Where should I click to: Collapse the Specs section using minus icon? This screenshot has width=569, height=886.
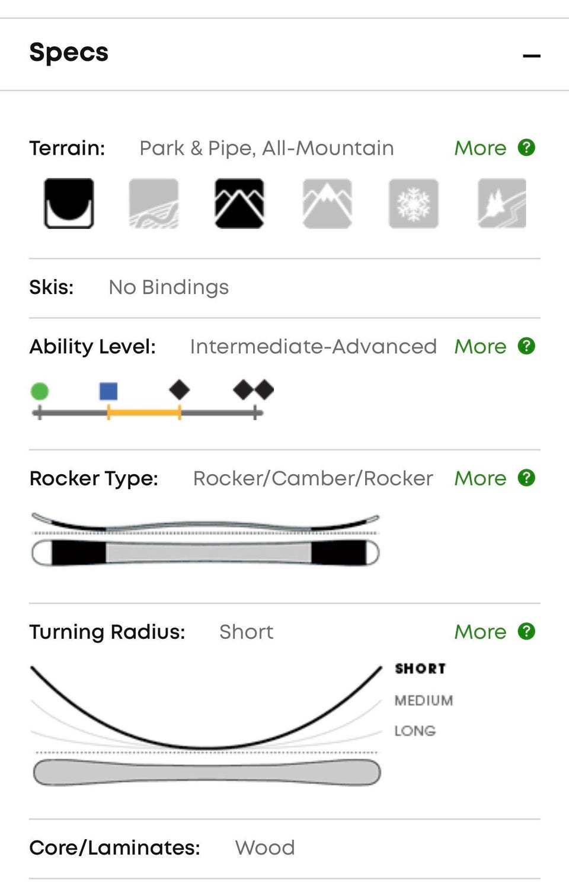532,56
